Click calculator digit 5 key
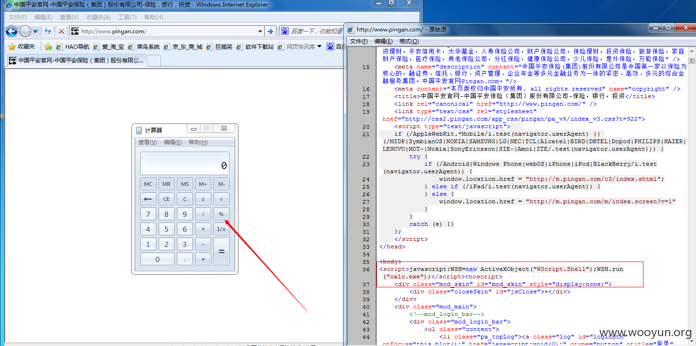Image resolution: width=696 pixels, height=346 pixels. (x=167, y=229)
